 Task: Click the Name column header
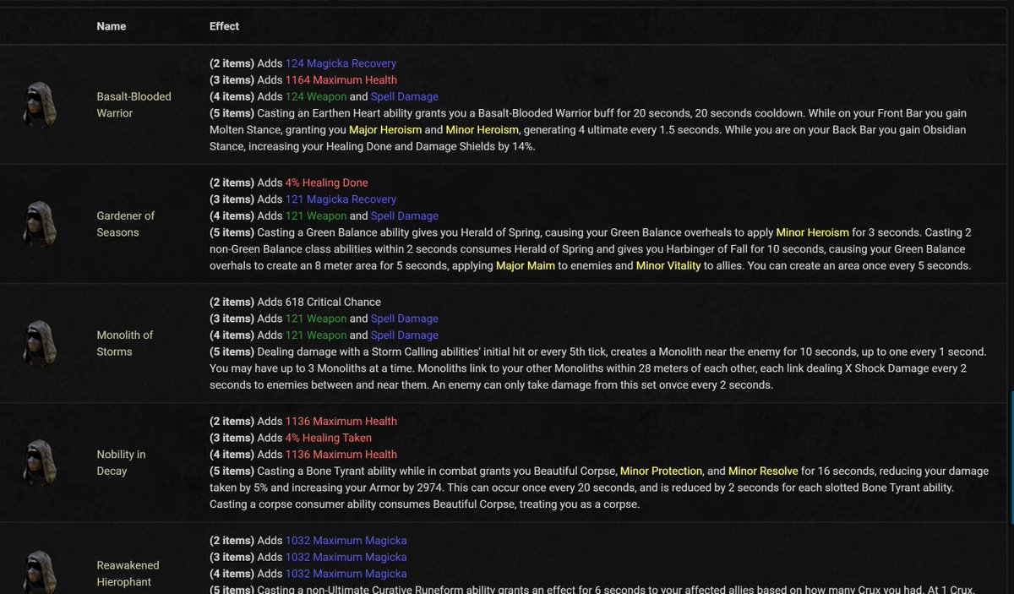coord(112,26)
